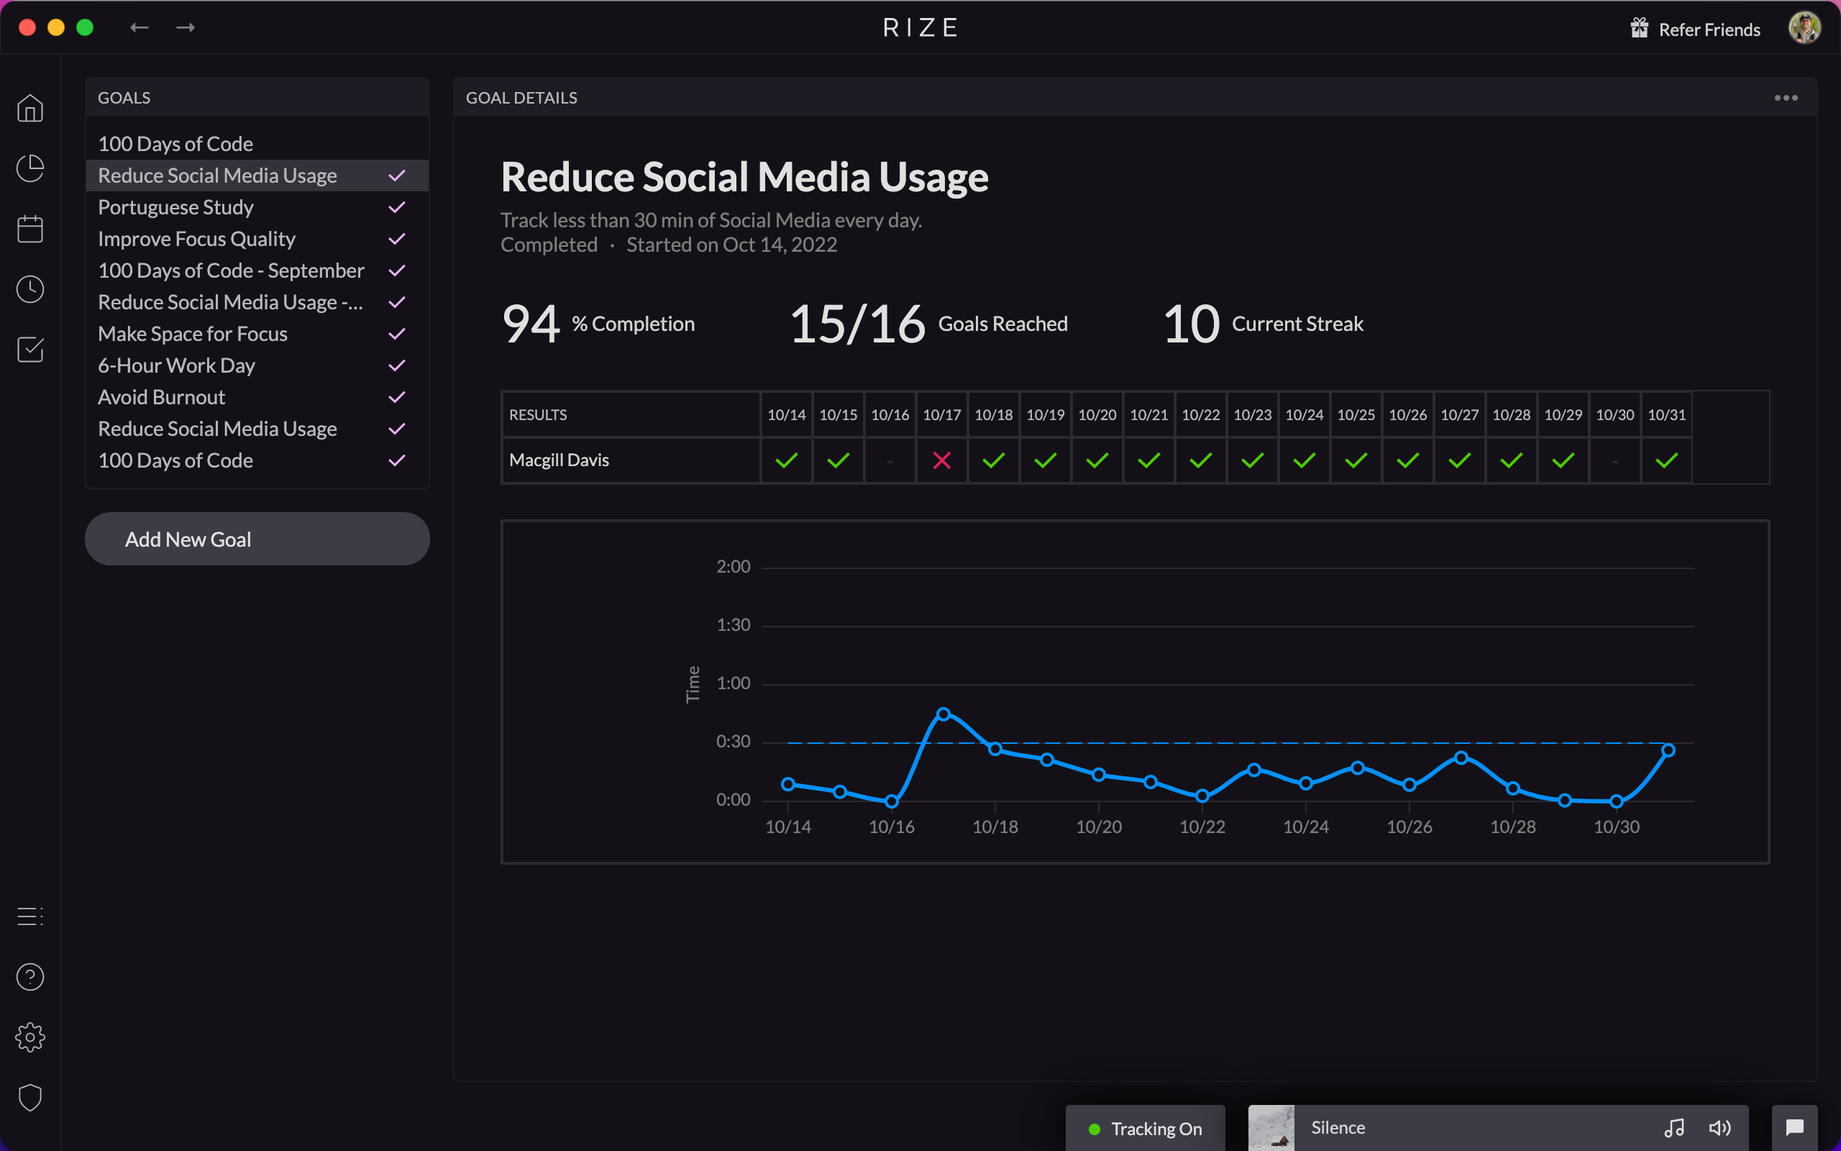Click the chart data point for 10/31
This screenshot has width=1841, height=1151.
[1668, 750]
